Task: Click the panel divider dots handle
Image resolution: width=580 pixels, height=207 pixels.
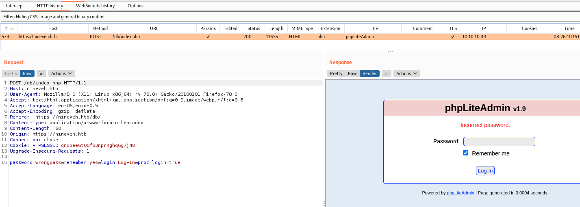Action: [x=390, y=52]
